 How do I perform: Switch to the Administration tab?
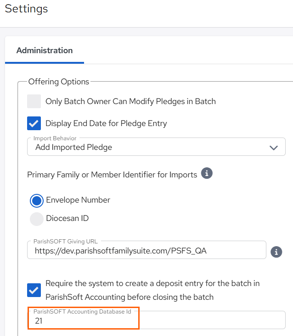(x=45, y=50)
